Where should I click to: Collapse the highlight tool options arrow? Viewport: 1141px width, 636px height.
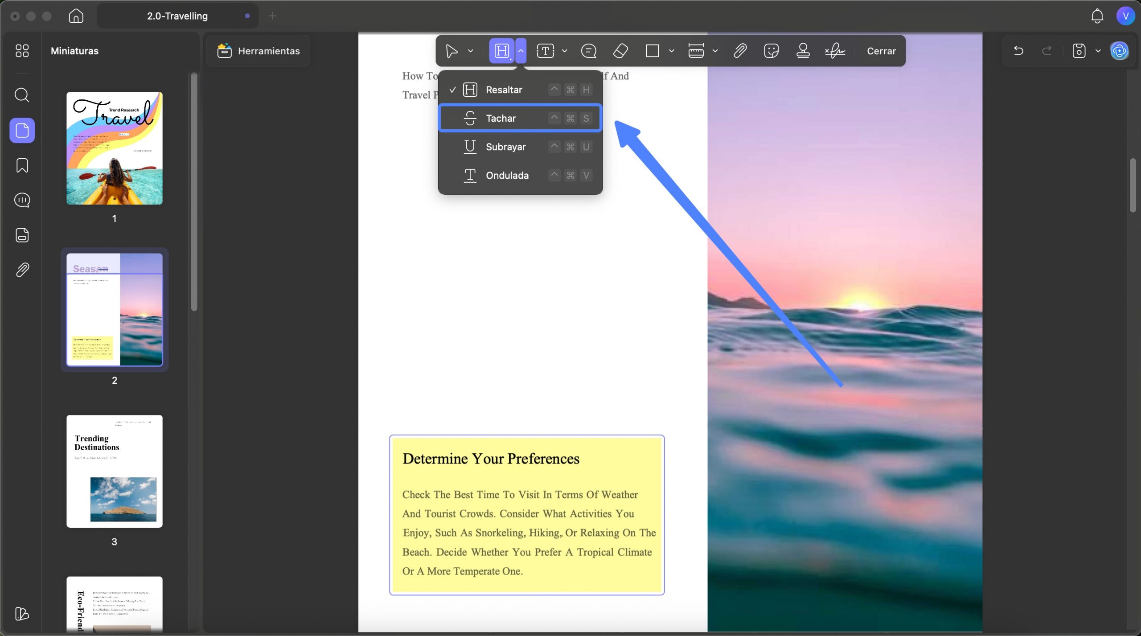(x=521, y=51)
